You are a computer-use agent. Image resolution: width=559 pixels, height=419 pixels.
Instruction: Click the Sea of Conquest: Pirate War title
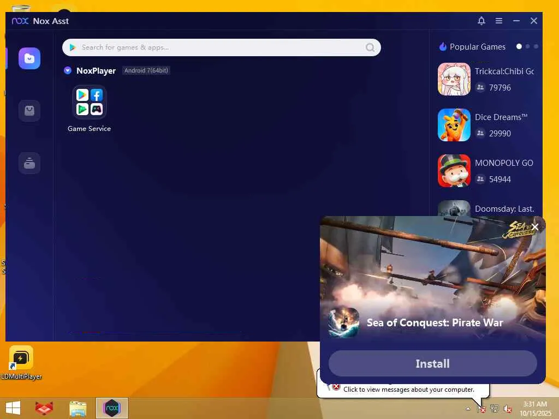(x=435, y=323)
